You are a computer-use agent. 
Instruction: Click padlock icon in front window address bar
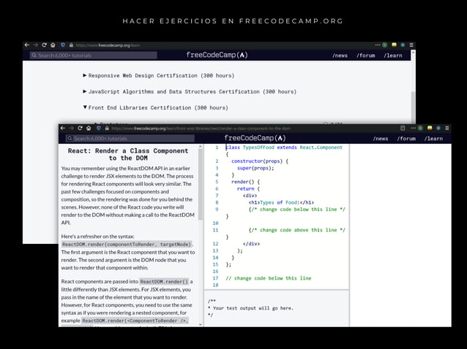(x=107, y=128)
